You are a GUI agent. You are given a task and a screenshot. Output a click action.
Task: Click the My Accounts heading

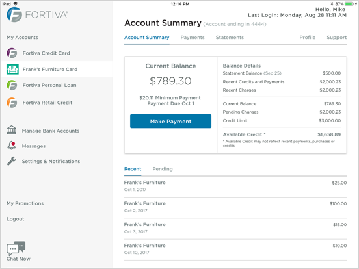pyautogui.click(x=22, y=37)
